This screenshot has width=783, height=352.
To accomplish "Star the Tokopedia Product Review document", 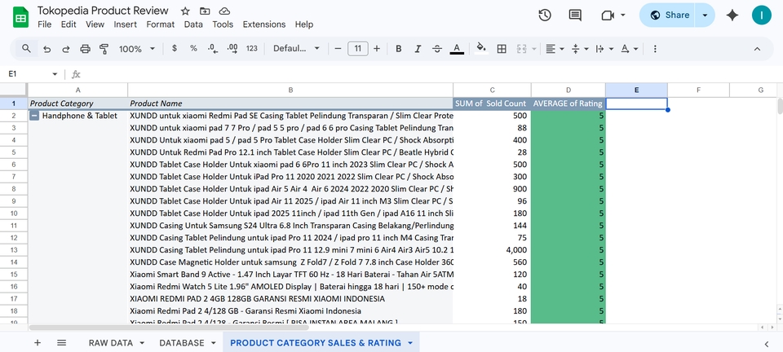I will pyautogui.click(x=185, y=11).
